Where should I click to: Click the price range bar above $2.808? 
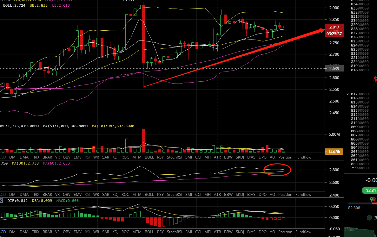click(362, 203)
